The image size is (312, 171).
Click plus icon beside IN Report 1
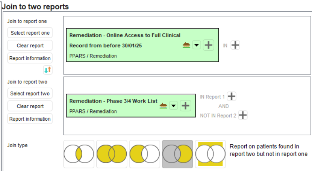(x=232, y=97)
